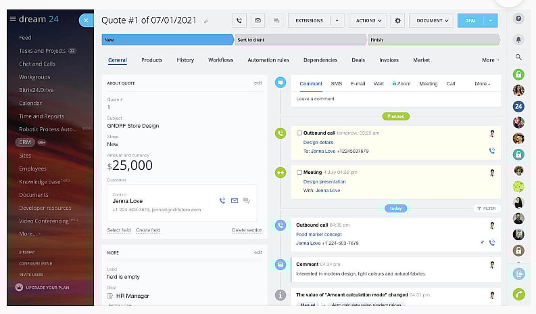The height and width of the screenshot is (314, 536).
Task: Switch to the Products tab
Action: (x=151, y=60)
